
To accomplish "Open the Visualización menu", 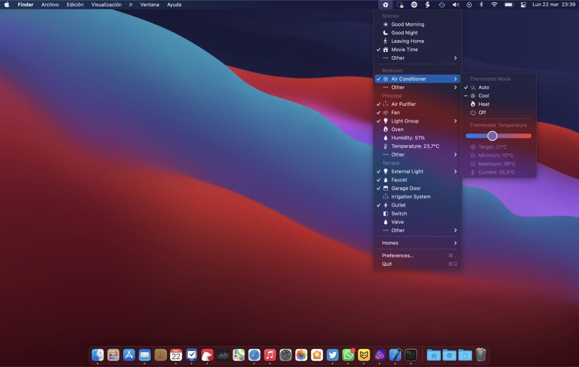I will pyautogui.click(x=106, y=5).
